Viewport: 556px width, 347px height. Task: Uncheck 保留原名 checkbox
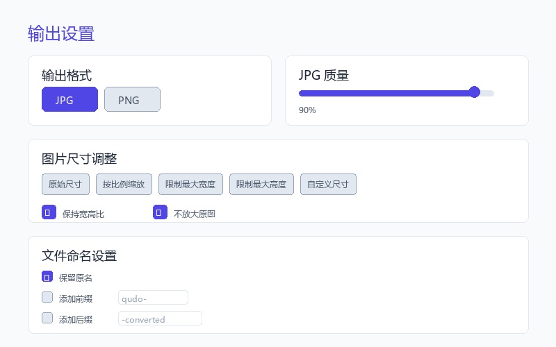tap(47, 276)
